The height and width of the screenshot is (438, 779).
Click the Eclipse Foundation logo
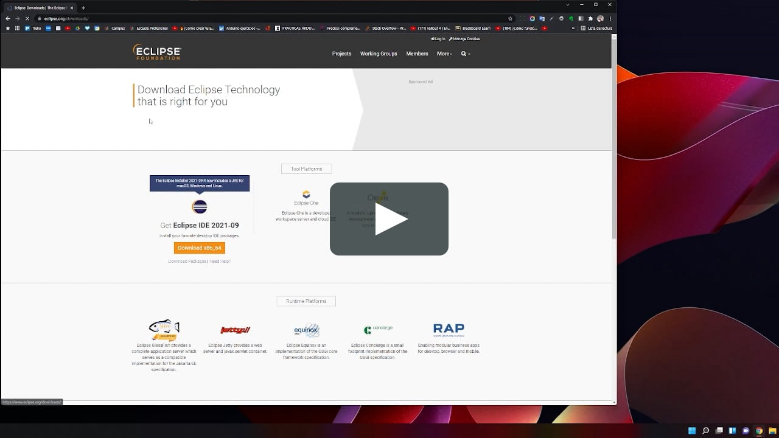click(x=157, y=52)
